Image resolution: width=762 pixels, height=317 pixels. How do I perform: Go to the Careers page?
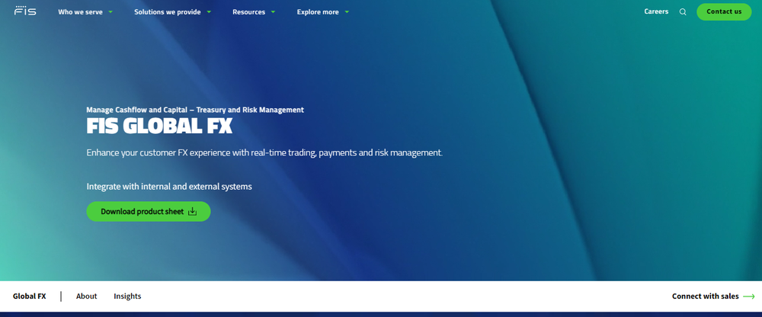point(656,11)
